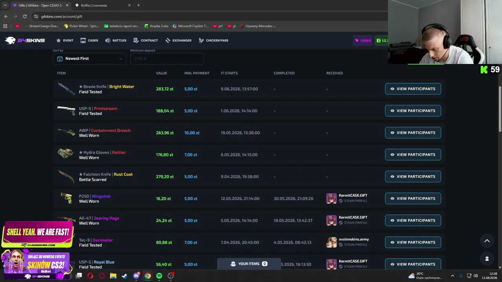
Task: View participants for USP-S Royal Blue
Action: coord(413,264)
